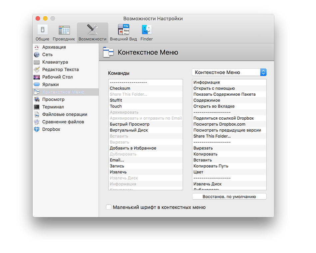Select Touch in the Команды list
This screenshot has height=253, width=316.
point(145,106)
